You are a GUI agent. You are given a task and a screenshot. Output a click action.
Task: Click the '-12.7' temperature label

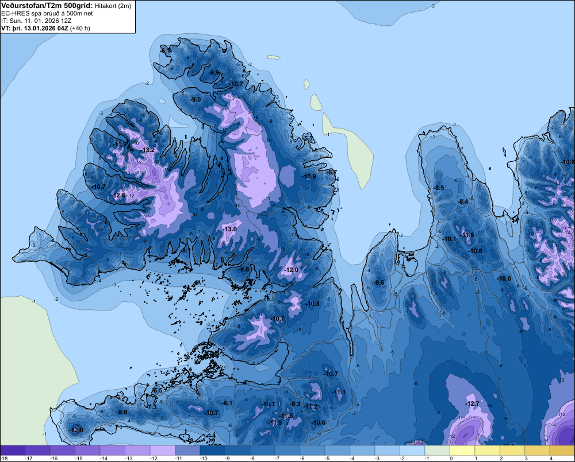(x=472, y=404)
